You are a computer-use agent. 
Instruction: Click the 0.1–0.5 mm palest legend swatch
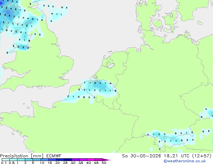(x=6, y=160)
